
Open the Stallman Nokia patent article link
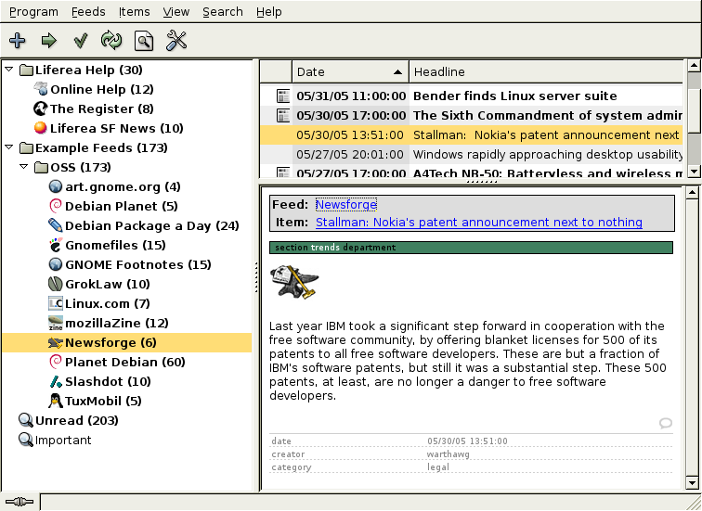tap(478, 222)
